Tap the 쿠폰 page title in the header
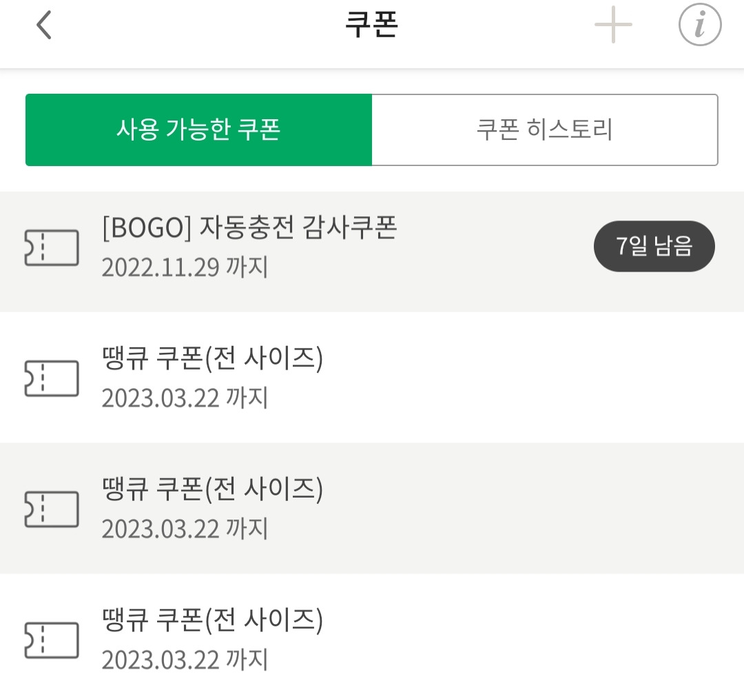This screenshot has height=696, width=744. tap(372, 25)
